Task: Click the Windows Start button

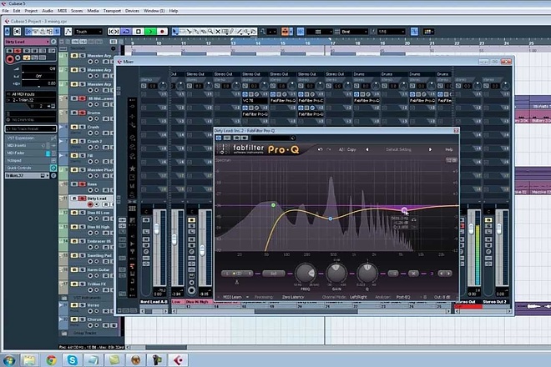Action: click(9, 360)
